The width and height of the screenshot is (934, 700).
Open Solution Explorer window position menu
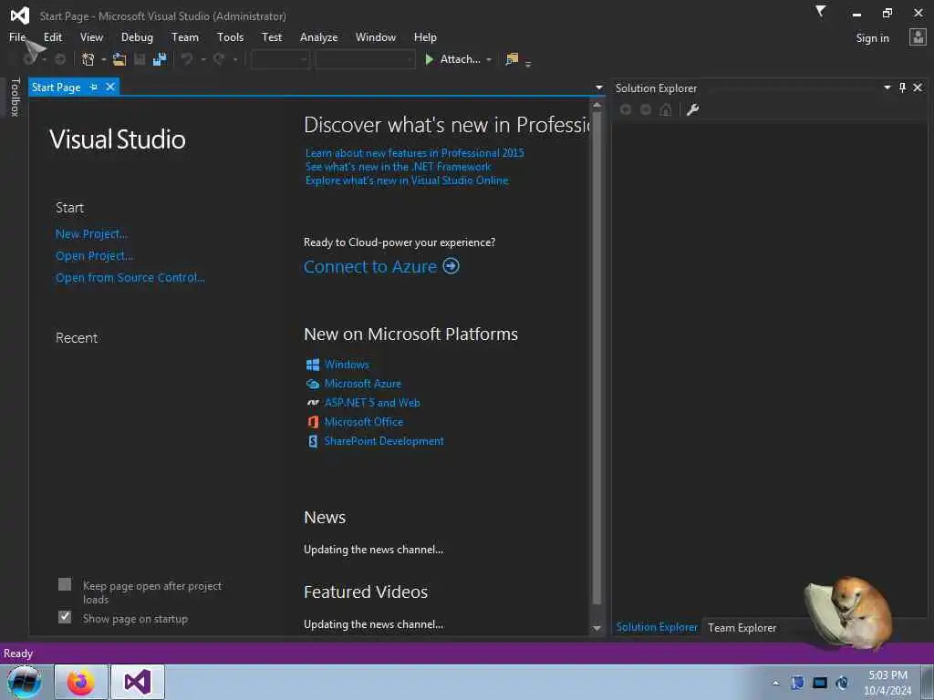point(887,87)
